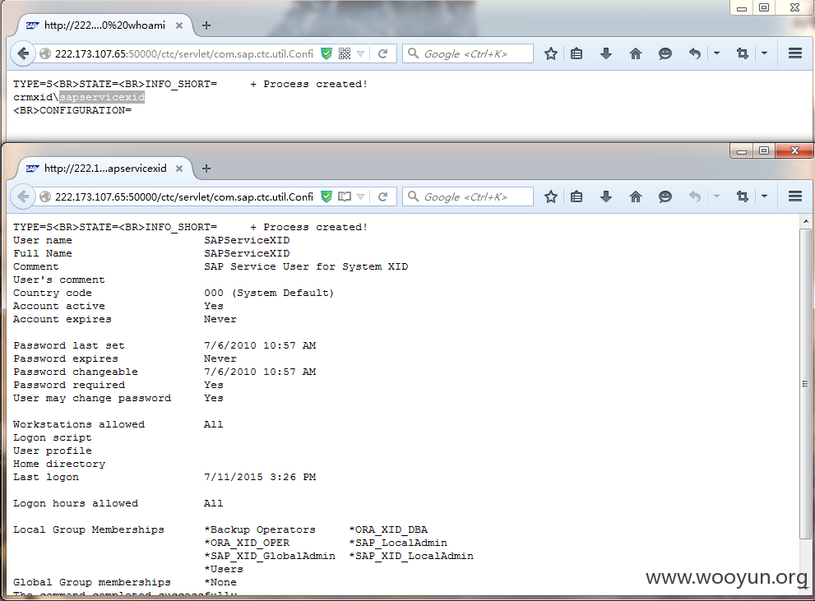Maximize the lower browser window
This screenshot has height=601, width=815.
[x=763, y=150]
